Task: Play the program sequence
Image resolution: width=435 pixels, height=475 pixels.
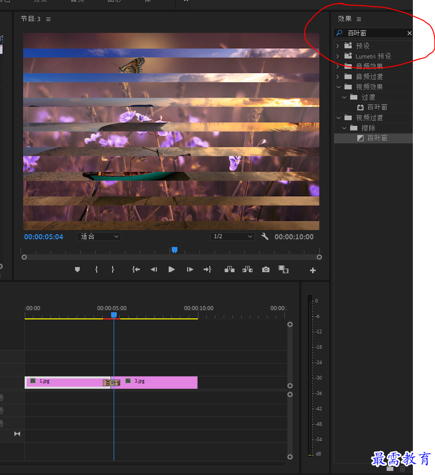Action: pyautogui.click(x=171, y=269)
